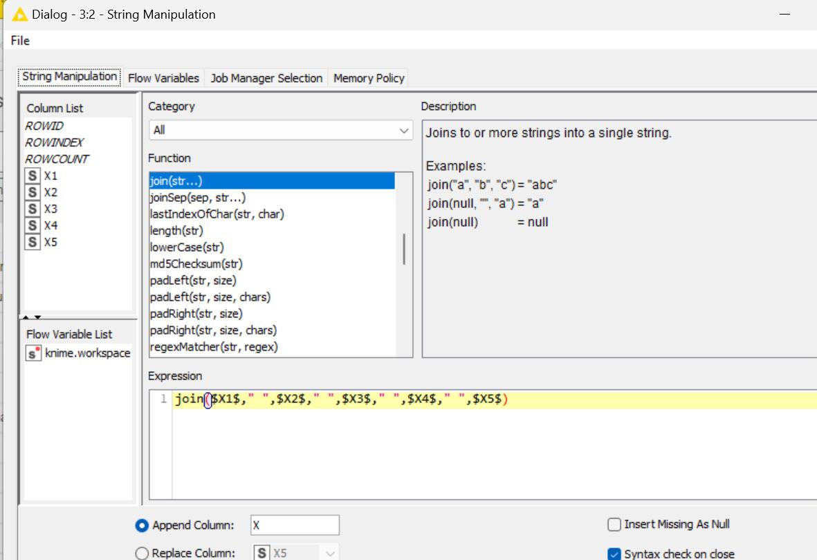Select the padRight(str, size) function
This screenshot has width=817, height=560.
[272, 314]
